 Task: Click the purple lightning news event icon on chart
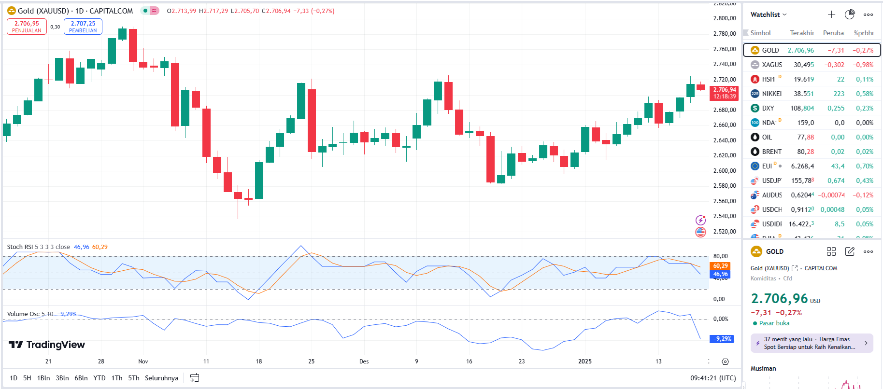pyautogui.click(x=700, y=221)
